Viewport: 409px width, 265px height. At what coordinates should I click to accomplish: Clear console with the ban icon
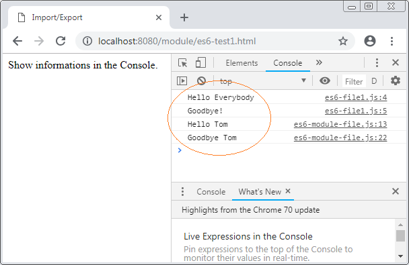(x=201, y=81)
